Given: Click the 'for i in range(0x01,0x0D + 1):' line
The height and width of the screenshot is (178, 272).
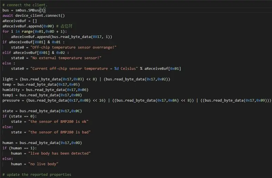Looking at the screenshot, I should pos(35,32).
